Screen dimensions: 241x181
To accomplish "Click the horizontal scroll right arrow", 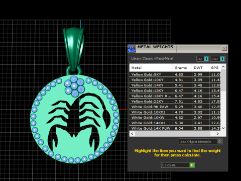I will coord(217,134).
